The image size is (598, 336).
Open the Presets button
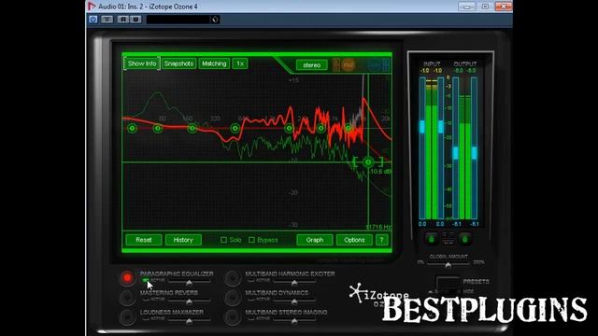click(448, 282)
